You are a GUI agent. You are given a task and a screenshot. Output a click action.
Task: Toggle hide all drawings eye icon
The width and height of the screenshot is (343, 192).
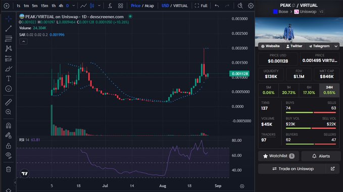9,155
